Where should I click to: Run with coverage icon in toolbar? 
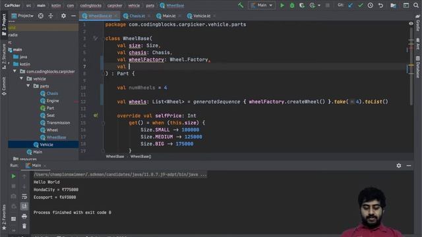coord(302,5)
